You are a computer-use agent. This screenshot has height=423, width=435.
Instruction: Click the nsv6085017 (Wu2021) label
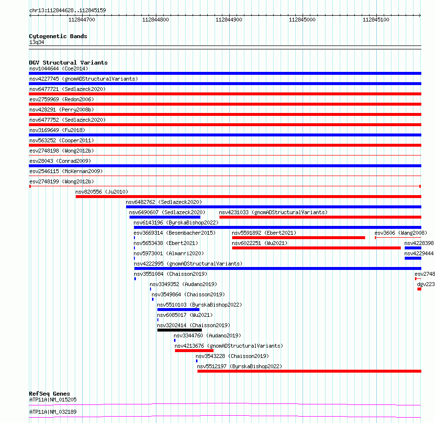[x=185, y=315]
